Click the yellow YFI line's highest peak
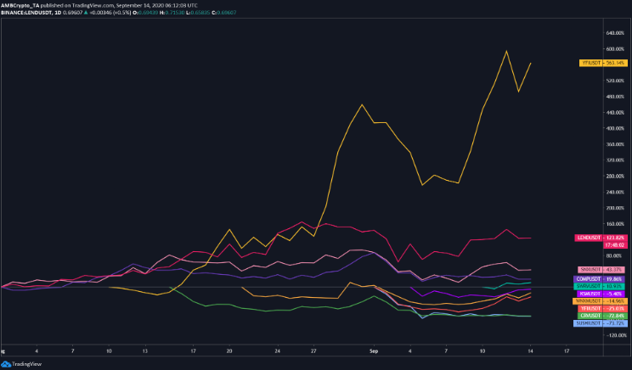This screenshot has width=632, height=370. pyautogui.click(x=507, y=51)
